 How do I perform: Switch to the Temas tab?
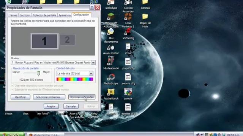point(13,15)
